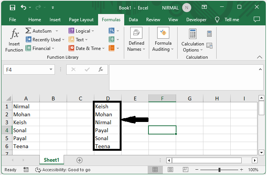267x175 pixels.
Task: Open the Defined Names menu
Action: [136, 39]
